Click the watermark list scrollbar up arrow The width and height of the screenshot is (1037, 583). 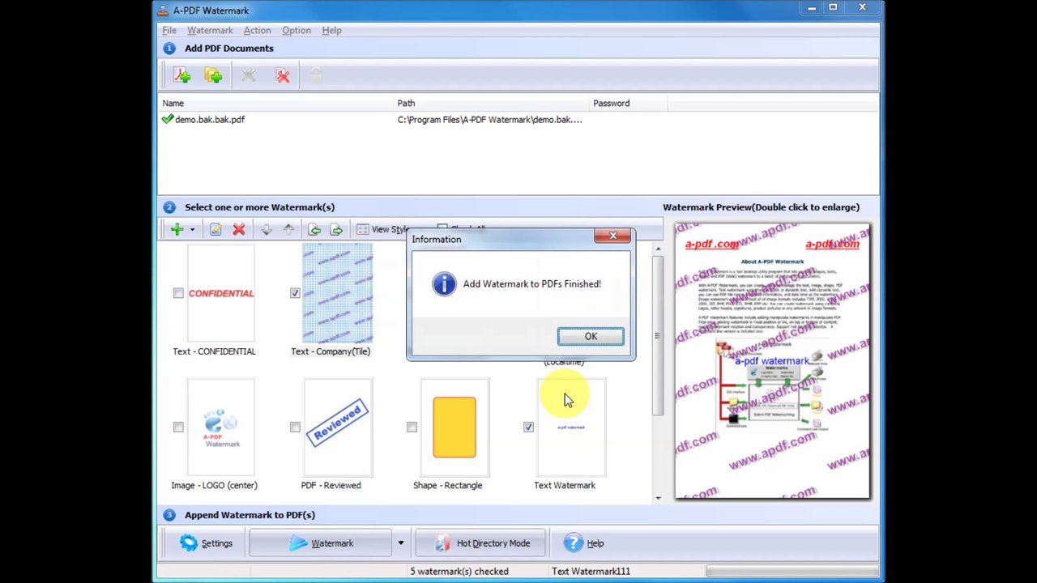[657, 249]
